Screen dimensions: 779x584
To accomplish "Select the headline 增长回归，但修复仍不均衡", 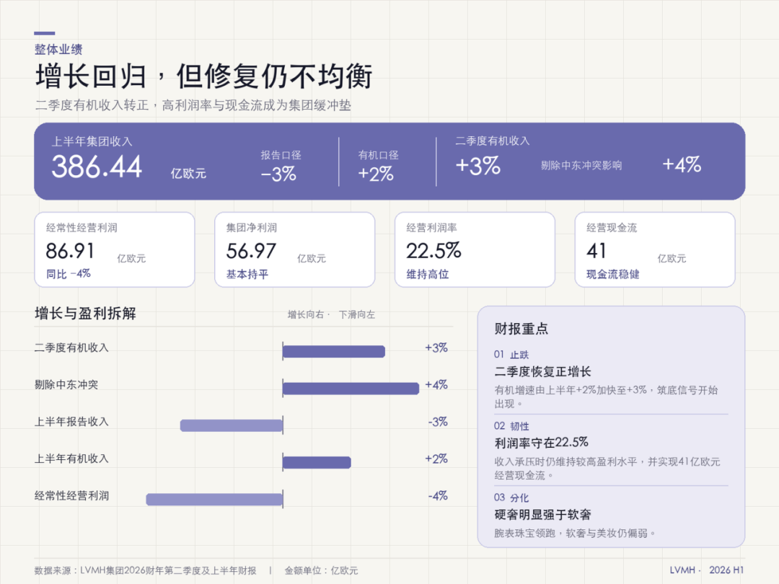I will pos(203,76).
